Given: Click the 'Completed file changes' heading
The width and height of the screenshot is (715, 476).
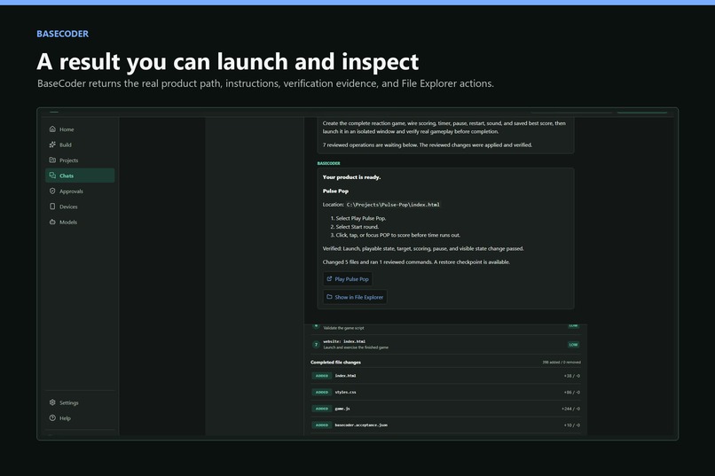Looking at the screenshot, I should 335,363.
